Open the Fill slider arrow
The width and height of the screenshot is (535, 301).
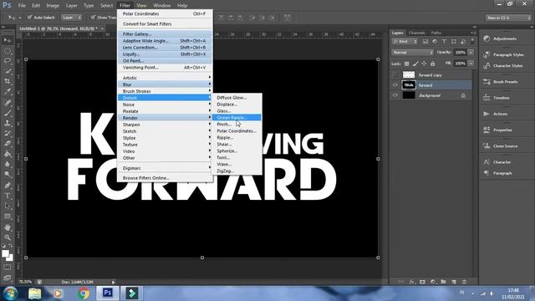click(x=471, y=64)
